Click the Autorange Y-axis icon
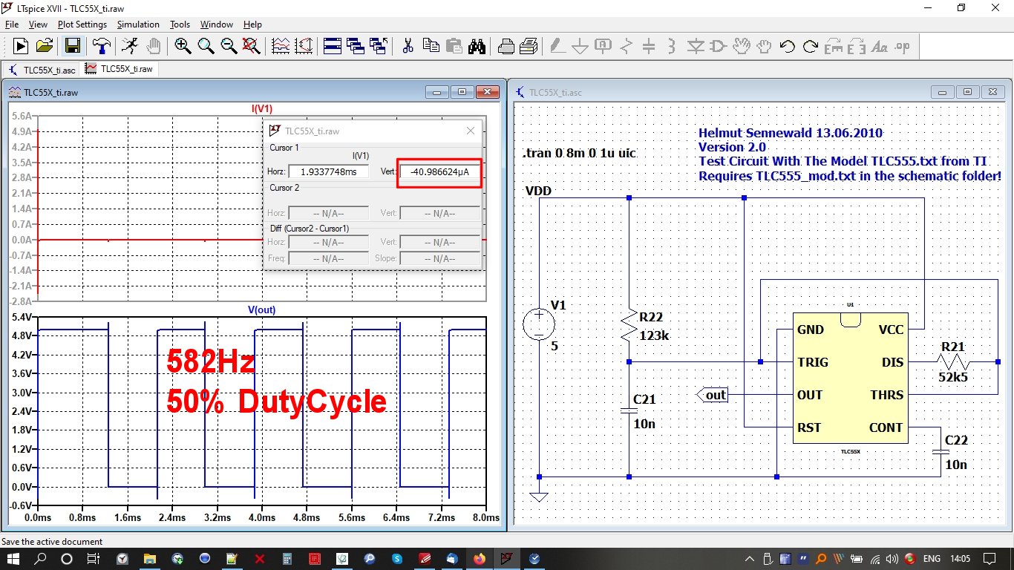 (303, 46)
